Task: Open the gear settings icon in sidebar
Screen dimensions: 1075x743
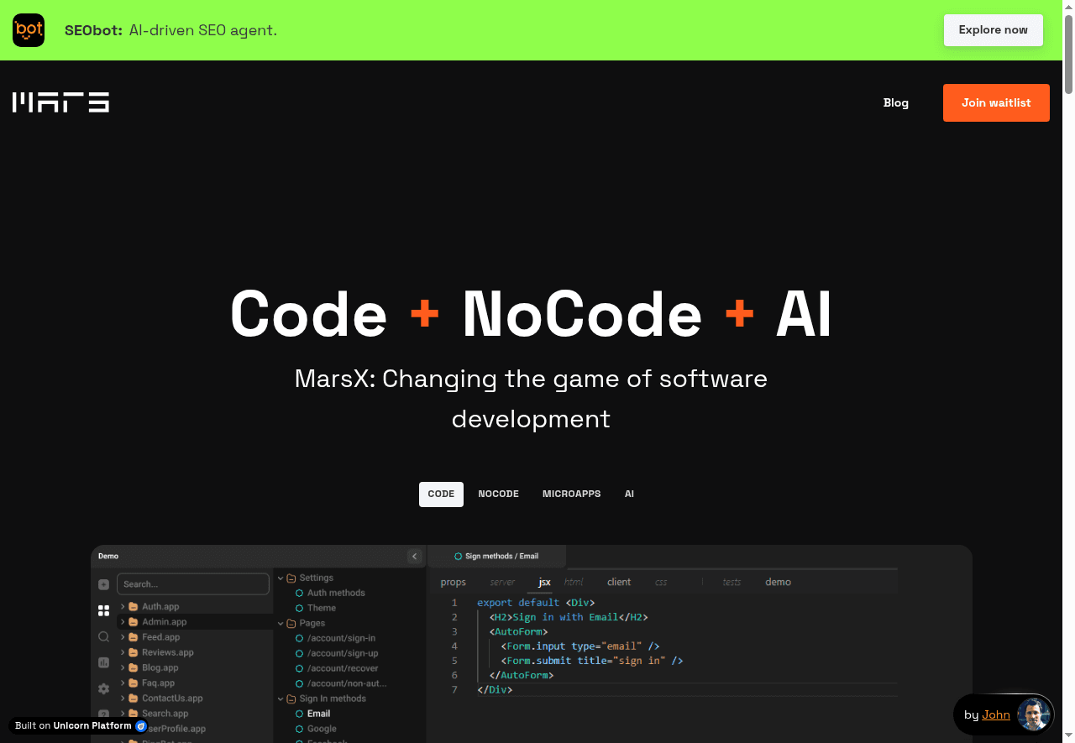Action: click(x=103, y=688)
